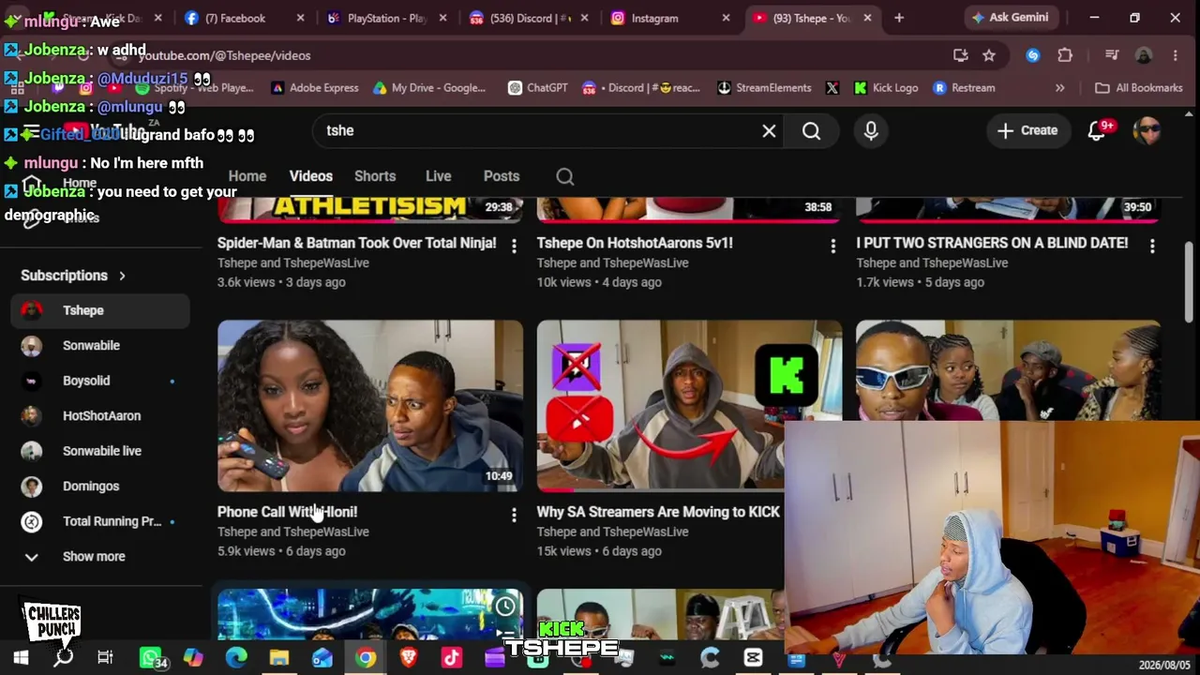Open YouTube notifications bell

[x=1097, y=130]
